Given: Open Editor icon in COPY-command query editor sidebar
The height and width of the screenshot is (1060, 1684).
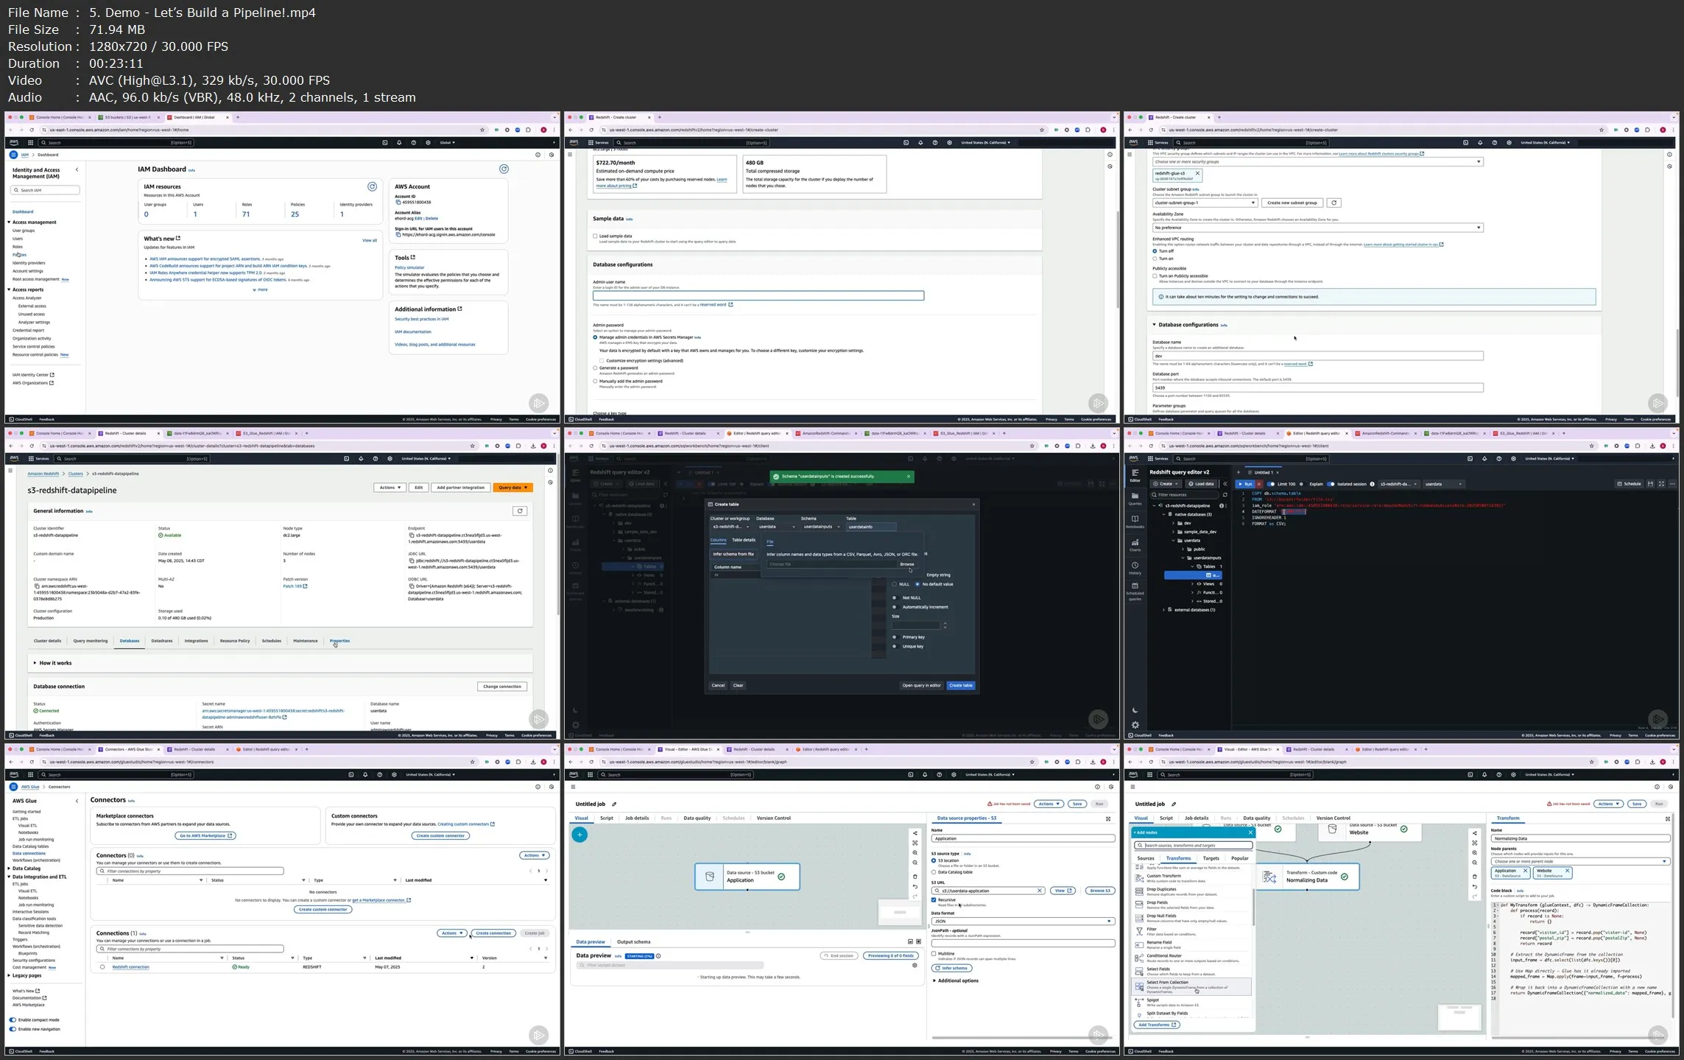Looking at the screenshot, I should click(x=1135, y=473).
